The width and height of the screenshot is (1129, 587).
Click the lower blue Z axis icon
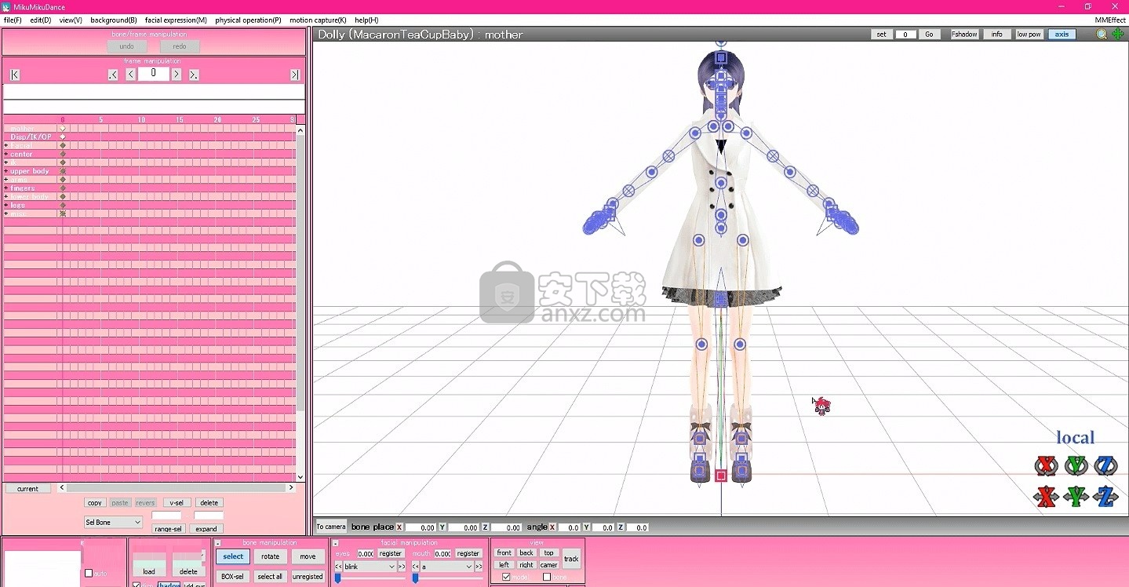[1105, 496]
